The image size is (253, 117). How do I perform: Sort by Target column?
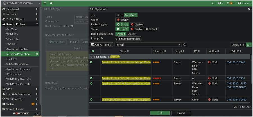coord(180,51)
